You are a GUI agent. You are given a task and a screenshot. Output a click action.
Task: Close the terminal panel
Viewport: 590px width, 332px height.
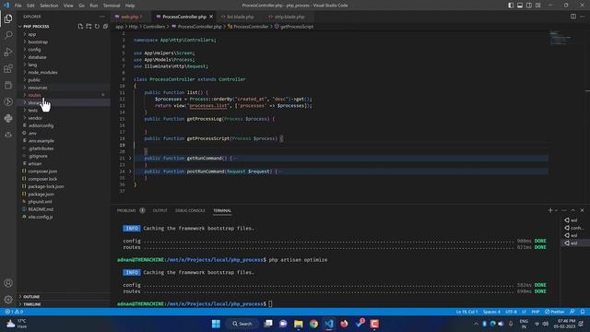(582, 210)
